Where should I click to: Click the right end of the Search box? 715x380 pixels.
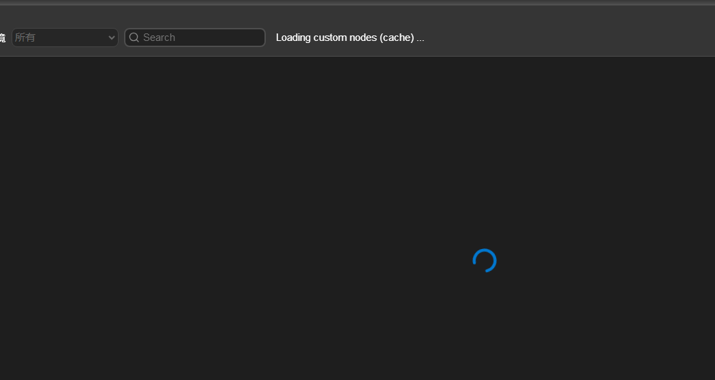pyautogui.click(x=256, y=38)
